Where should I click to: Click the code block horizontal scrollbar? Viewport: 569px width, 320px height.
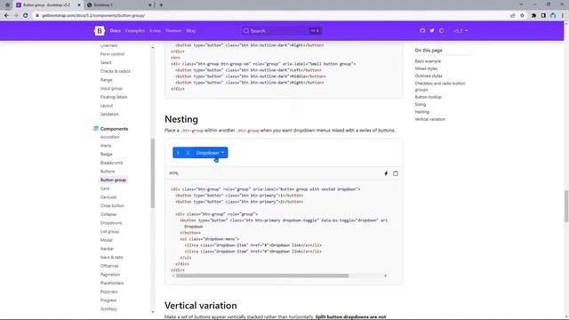pos(262,276)
